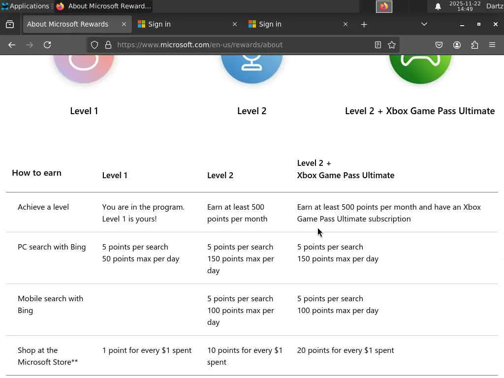Bookmark this page with the star
The width and height of the screenshot is (504, 378).
(391, 45)
